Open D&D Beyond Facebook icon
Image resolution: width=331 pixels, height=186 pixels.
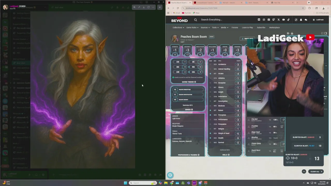269,20
